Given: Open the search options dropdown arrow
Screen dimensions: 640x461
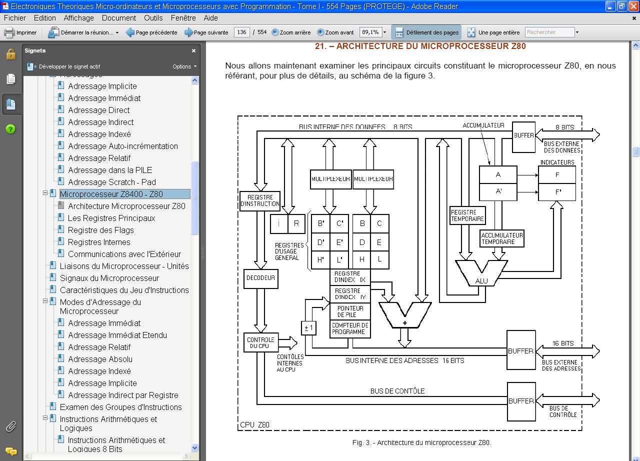Looking at the screenshot, I should pos(577,32).
